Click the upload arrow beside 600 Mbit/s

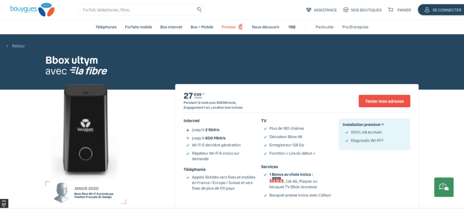188,138
